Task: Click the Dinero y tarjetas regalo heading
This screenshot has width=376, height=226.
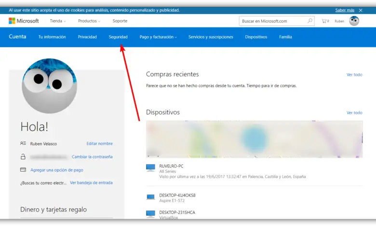Action: (x=54, y=210)
